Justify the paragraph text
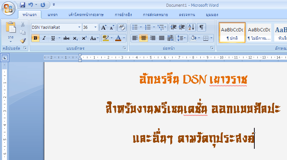 click(x=161, y=38)
